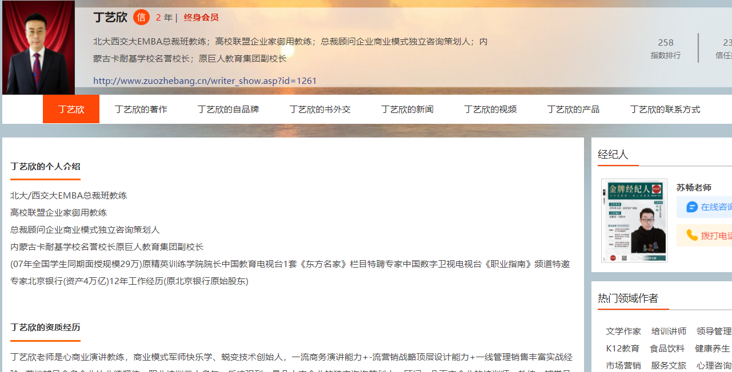The height and width of the screenshot is (372, 732).
Task: Click the phone icon beside 拨打电话
Action: [x=692, y=235]
